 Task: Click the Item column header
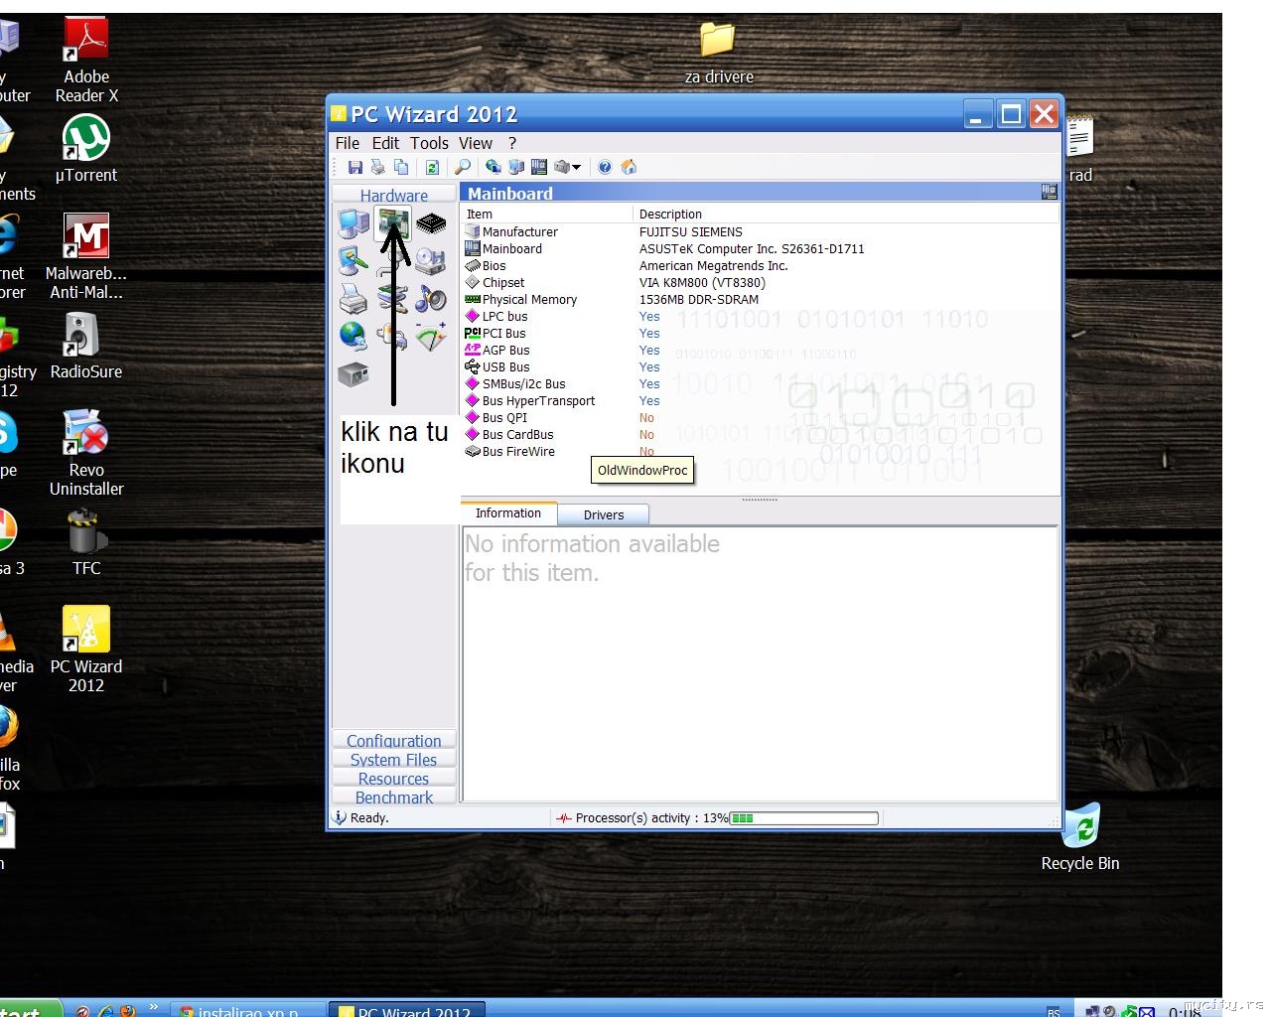[547, 215]
